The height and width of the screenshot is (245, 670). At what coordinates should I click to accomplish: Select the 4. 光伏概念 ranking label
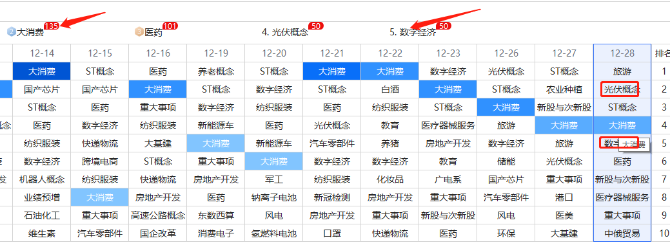tap(285, 32)
